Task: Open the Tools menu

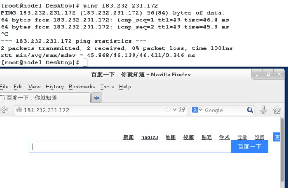Action: (107, 87)
